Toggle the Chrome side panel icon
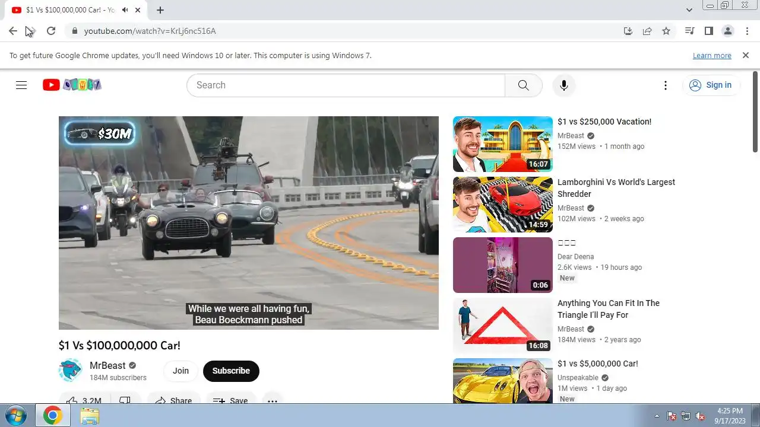This screenshot has height=427, width=760. coord(708,31)
